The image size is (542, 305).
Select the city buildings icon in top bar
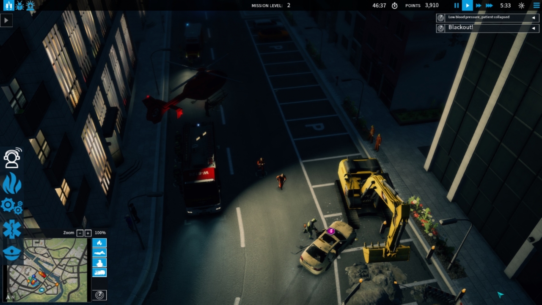point(8,5)
